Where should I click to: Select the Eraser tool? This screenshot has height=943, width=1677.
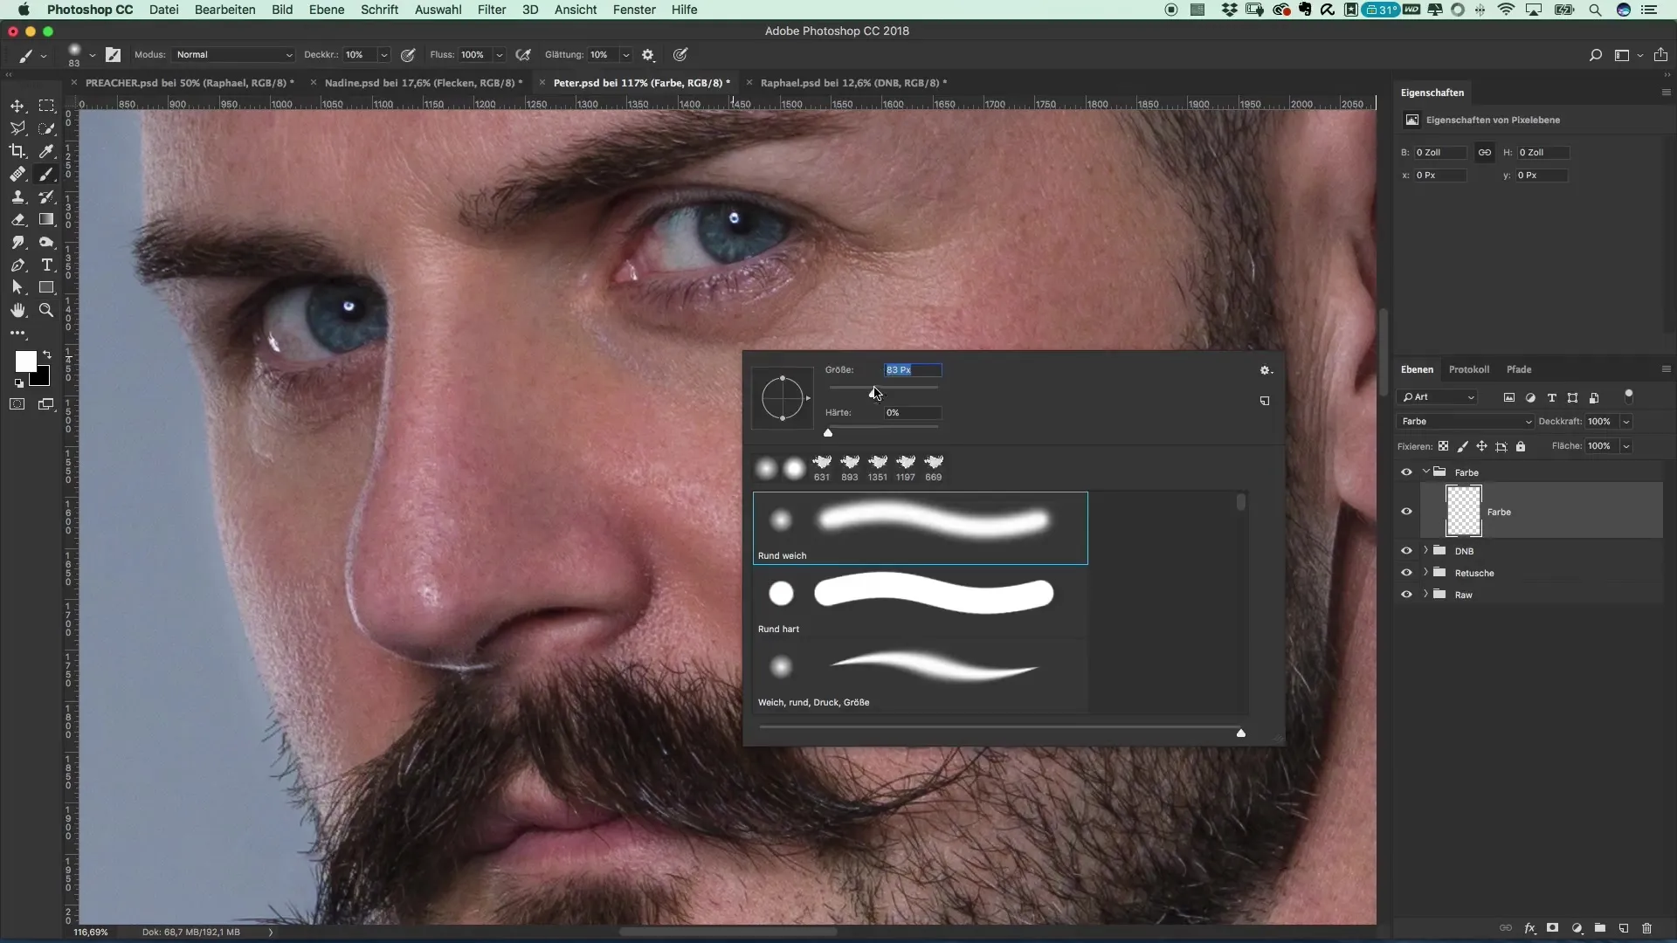17,219
